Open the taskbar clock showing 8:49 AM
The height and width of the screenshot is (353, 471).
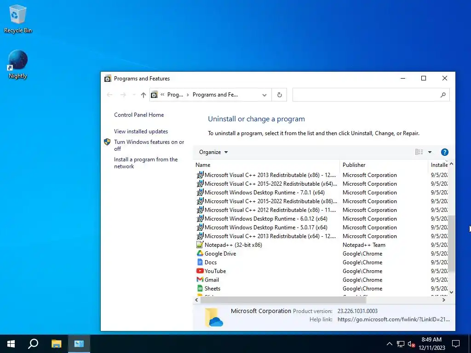431,344
